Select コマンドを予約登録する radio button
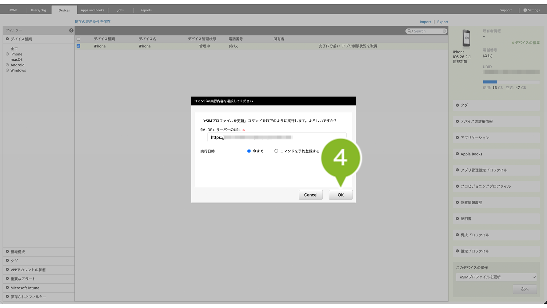Viewport: 547px width, 308px height. tap(276, 151)
